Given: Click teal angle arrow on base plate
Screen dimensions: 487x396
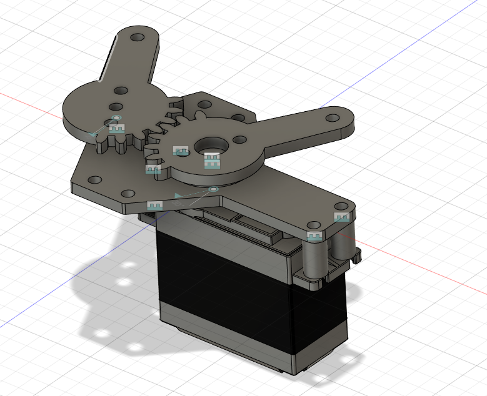Looking at the screenshot, I should pos(178,196).
